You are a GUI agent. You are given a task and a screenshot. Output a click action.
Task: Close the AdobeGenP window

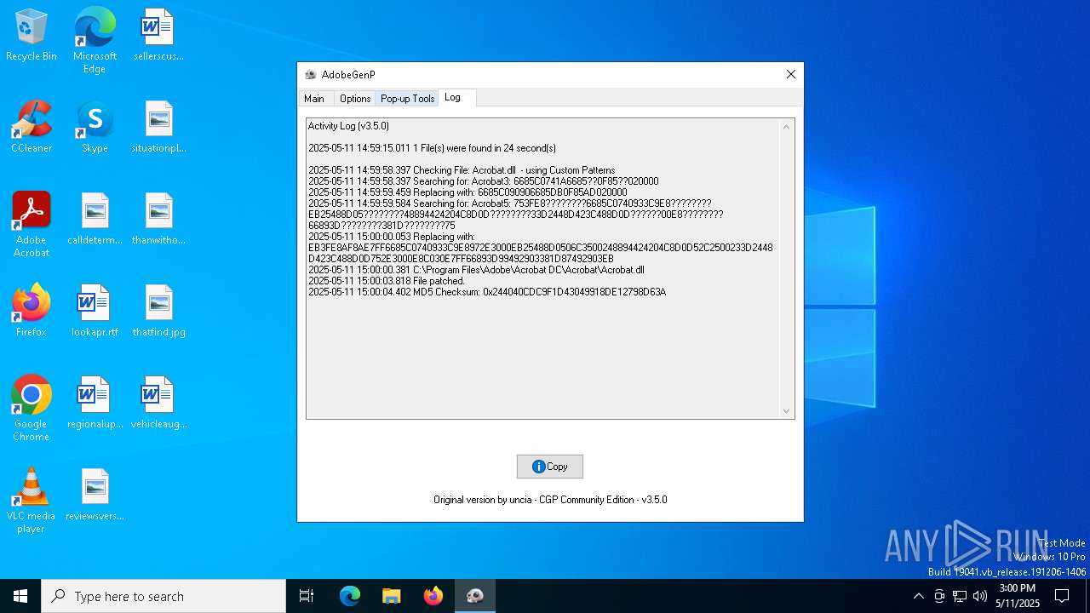point(790,74)
